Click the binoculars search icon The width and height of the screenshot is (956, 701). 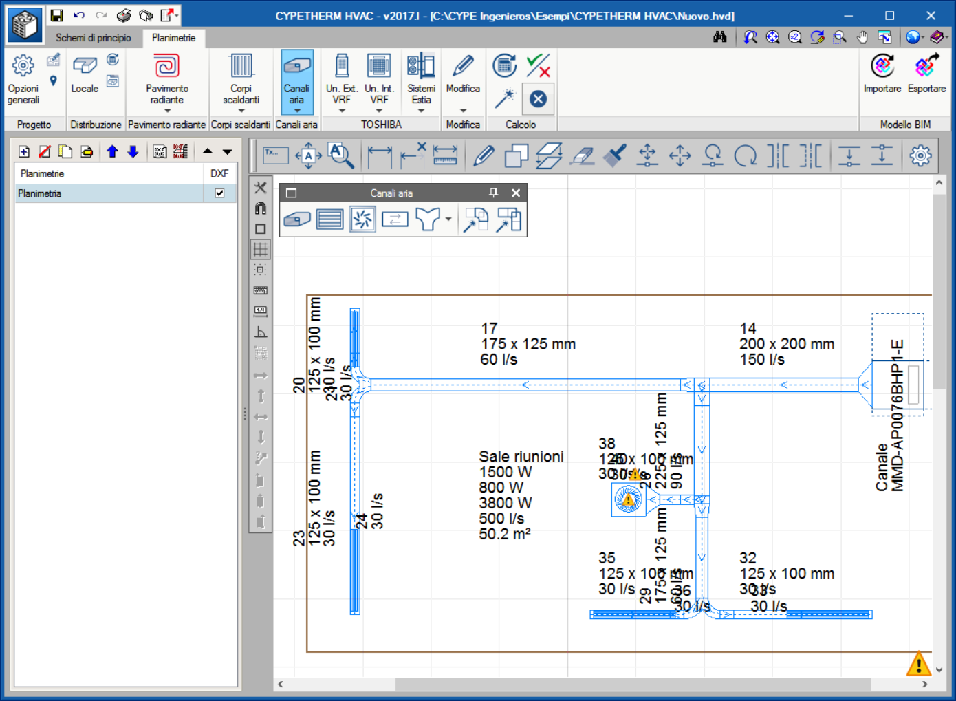(720, 37)
